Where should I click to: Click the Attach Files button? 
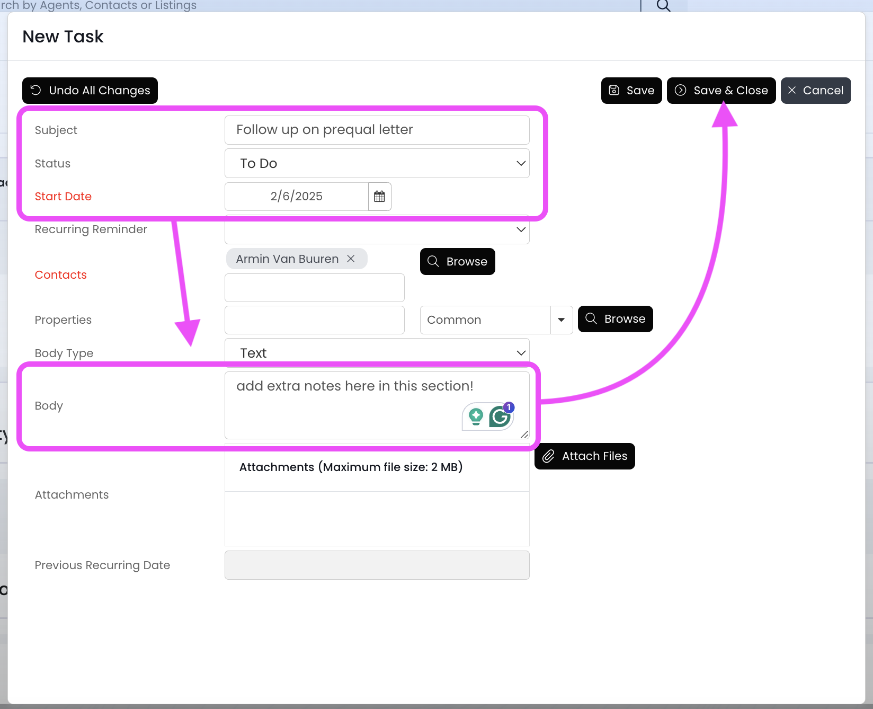pyautogui.click(x=584, y=456)
